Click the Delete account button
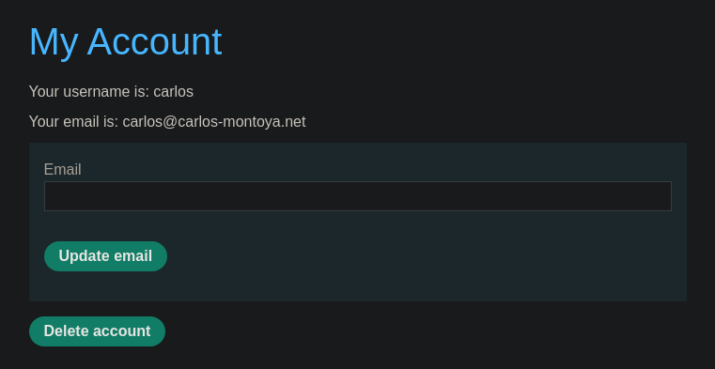The image size is (715, 369). point(97,331)
